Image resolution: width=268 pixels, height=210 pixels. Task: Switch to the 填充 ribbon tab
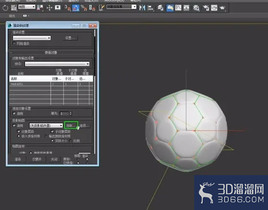[12, 16]
